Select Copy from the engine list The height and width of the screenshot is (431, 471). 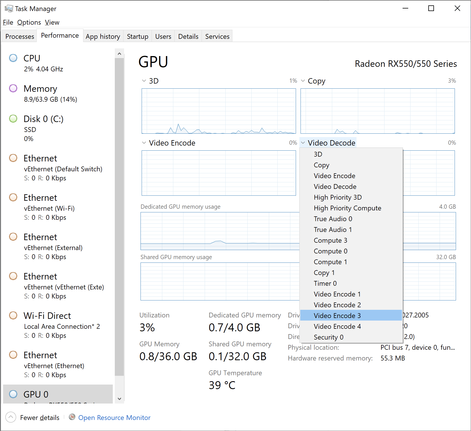click(x=351, y=165)
